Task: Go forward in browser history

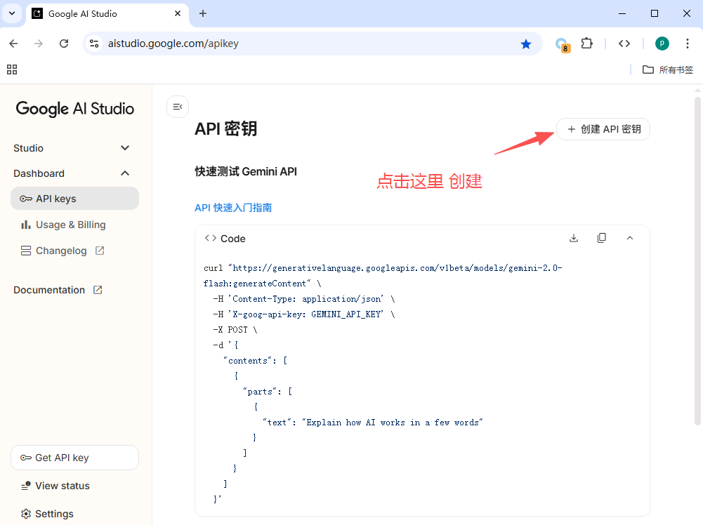Action: pyautogui.click(x=39, y=44)
